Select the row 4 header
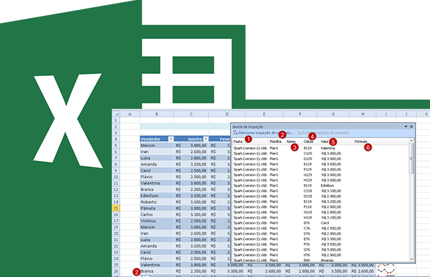 [116, 139]
